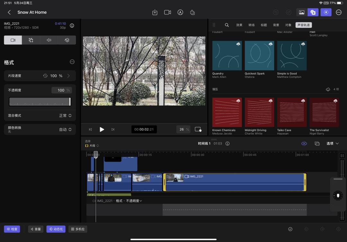
Task: Switch to the 转场 tab
Action: tap(251, 25)
